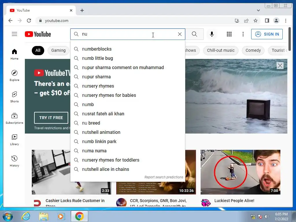Viewport: 296px width, 222px height.
Task: Toggle Chrome side panel
Action: coord(267,21)
